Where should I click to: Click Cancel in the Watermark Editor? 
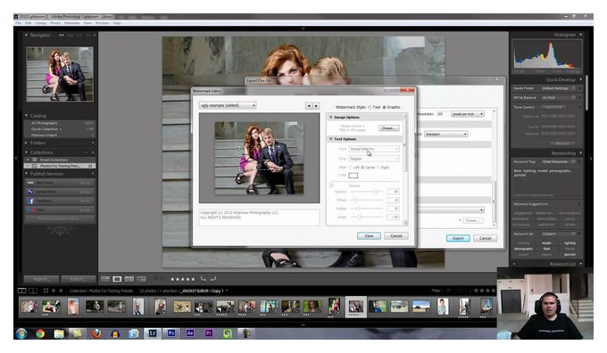[x=396, y=236]
